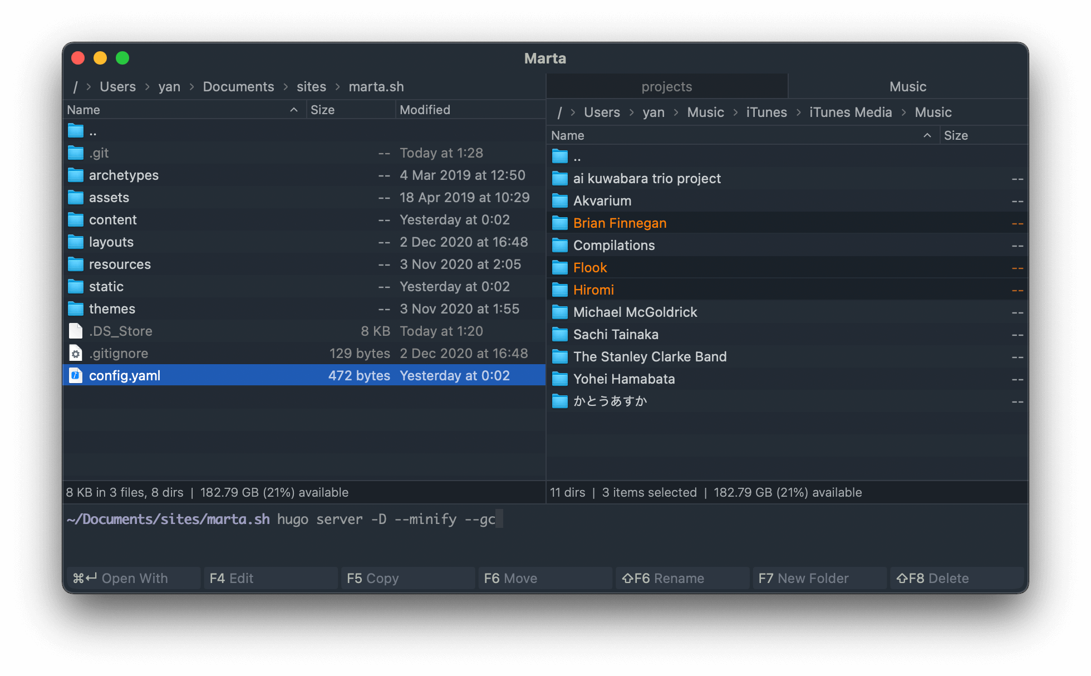Select the themes folder icon

(x=76, y=308)
